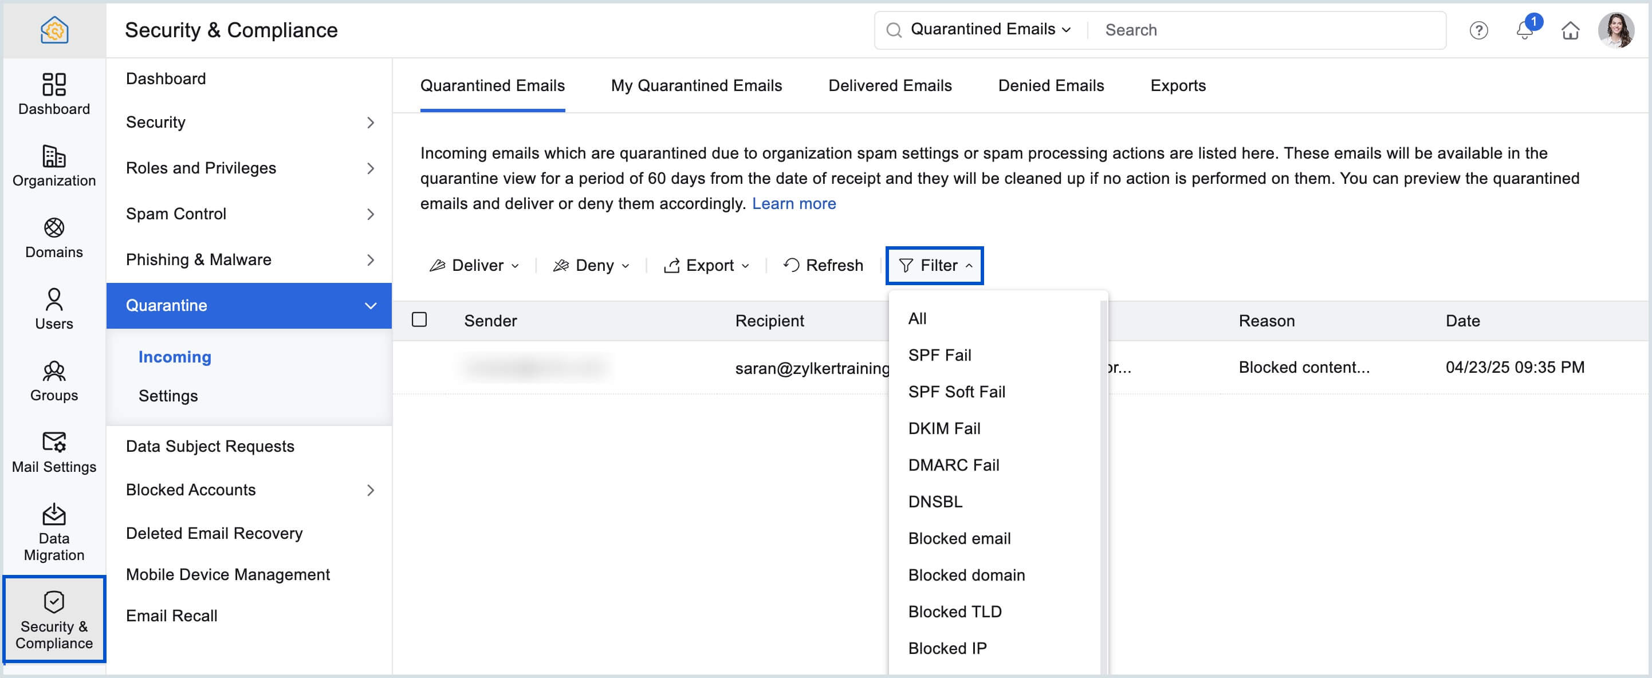Switch to Delivered Emails tab
1652x678 pixels.
pos(890,85)
